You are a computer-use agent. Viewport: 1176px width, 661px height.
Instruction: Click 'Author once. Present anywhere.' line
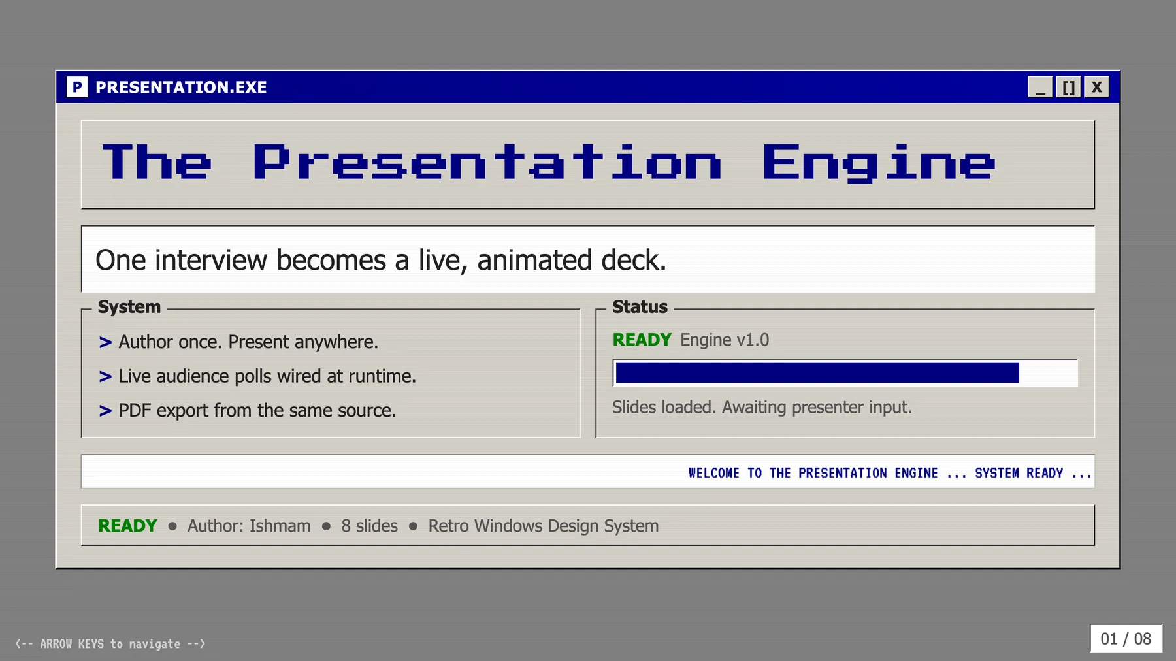[248, 342]
